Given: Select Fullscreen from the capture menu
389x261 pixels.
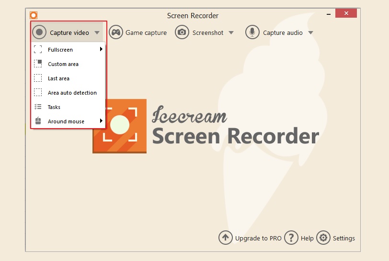Looking at the screenshot, I should [69, 50].
